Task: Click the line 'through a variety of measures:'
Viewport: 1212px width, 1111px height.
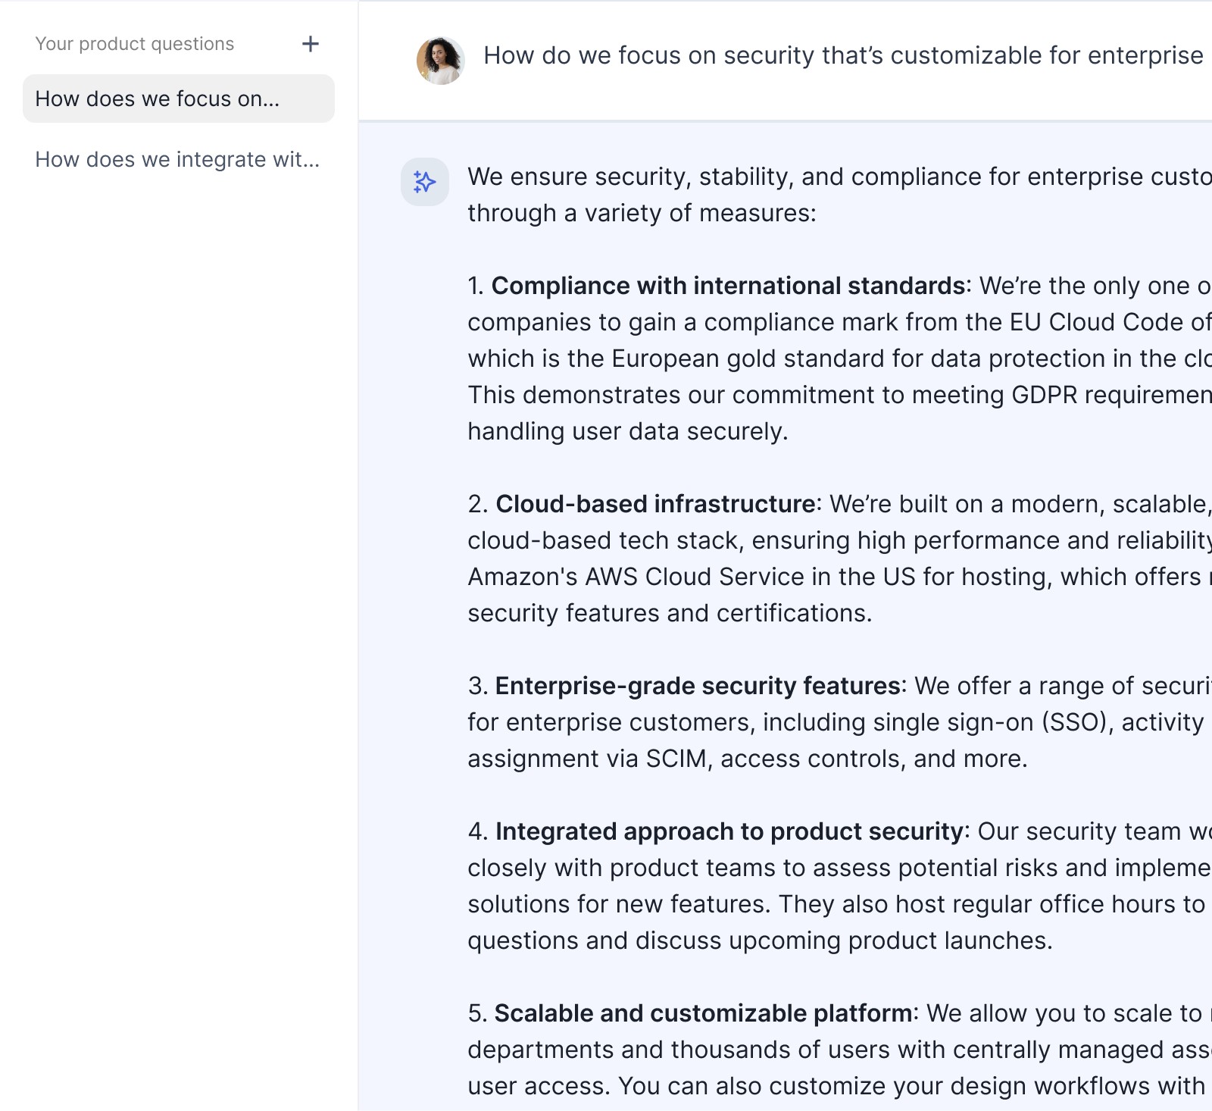Action: 642,213
